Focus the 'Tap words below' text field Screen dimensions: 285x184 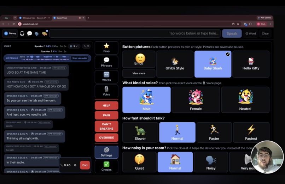pos(135,33)
